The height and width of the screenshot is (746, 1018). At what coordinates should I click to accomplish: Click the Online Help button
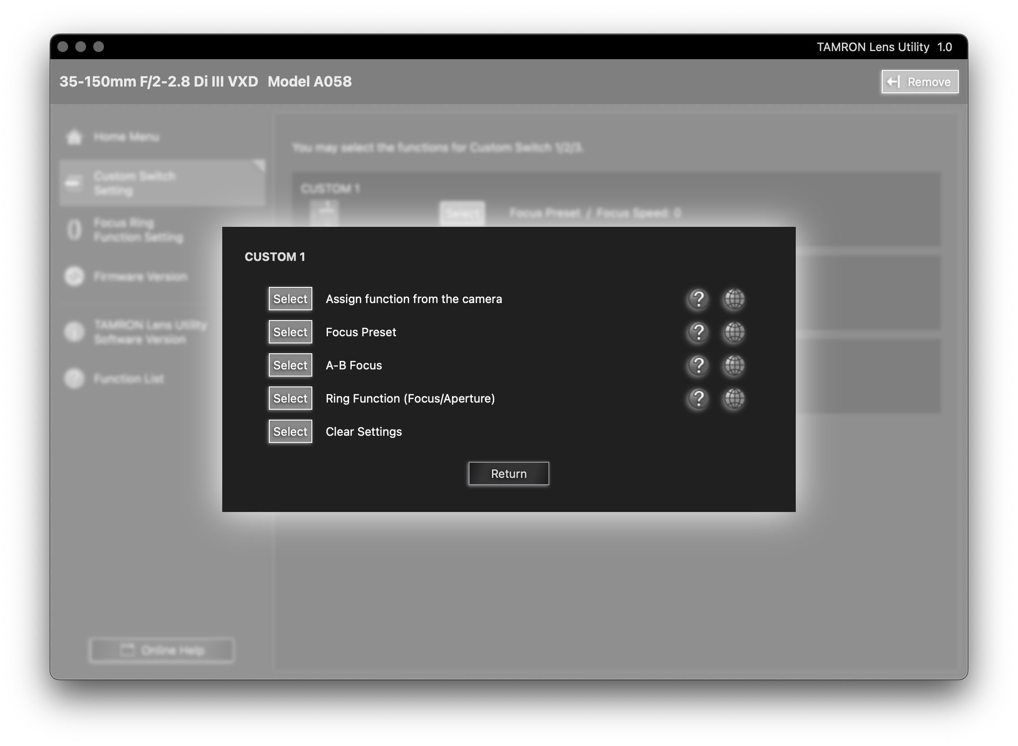coord(162,650)
